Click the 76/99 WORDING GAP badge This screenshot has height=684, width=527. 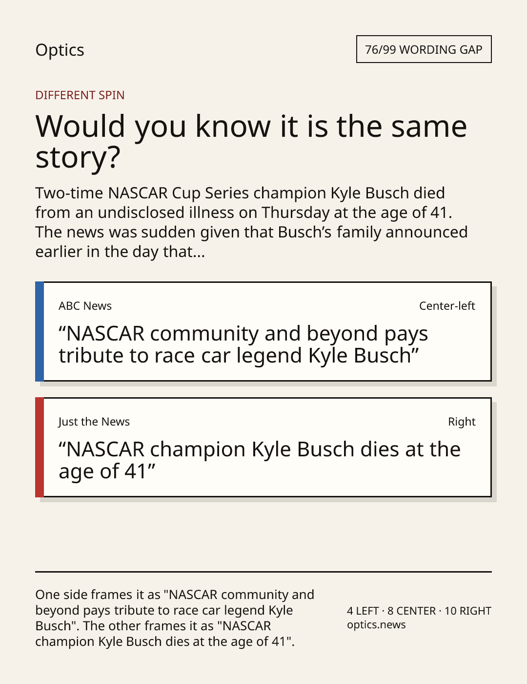[424, 49]
